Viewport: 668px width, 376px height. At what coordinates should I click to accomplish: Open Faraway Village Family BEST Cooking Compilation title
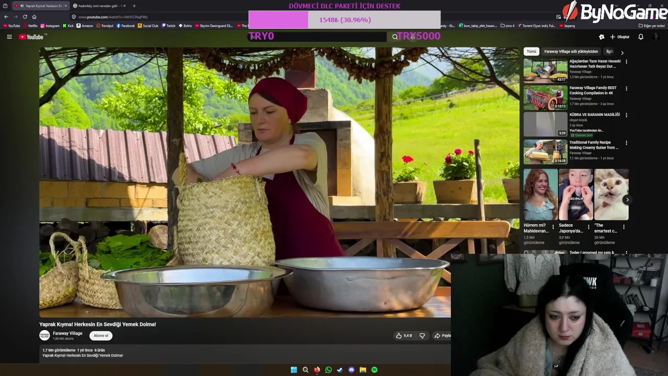coord(593,90)
